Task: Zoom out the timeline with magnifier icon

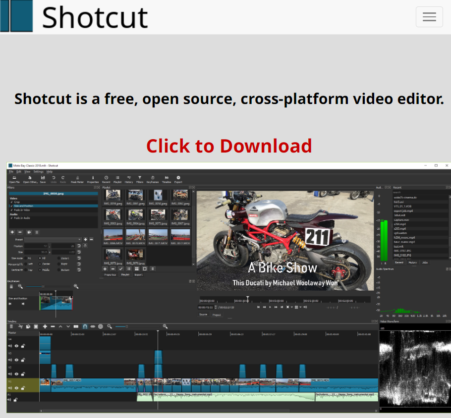Action: pyautogui.click(x=110, y=326)
